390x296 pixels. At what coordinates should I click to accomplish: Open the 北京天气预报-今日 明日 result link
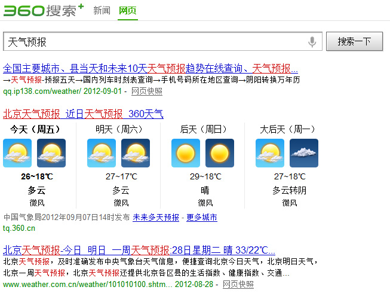click(x=139, y=250)
